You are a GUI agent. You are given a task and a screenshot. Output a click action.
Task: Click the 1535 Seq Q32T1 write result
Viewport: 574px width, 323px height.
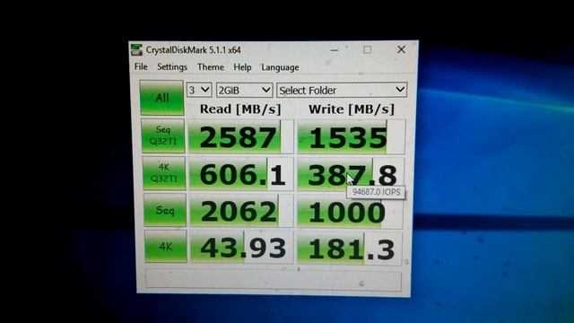(351, 137)
